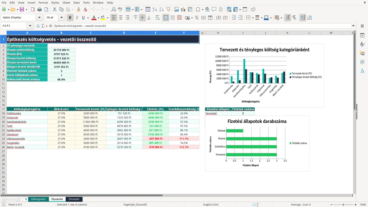This screenshot has height=207, width=368.
Task: Click the English (USA) language status
Action: pyautogui.click(x=211, y=204)
